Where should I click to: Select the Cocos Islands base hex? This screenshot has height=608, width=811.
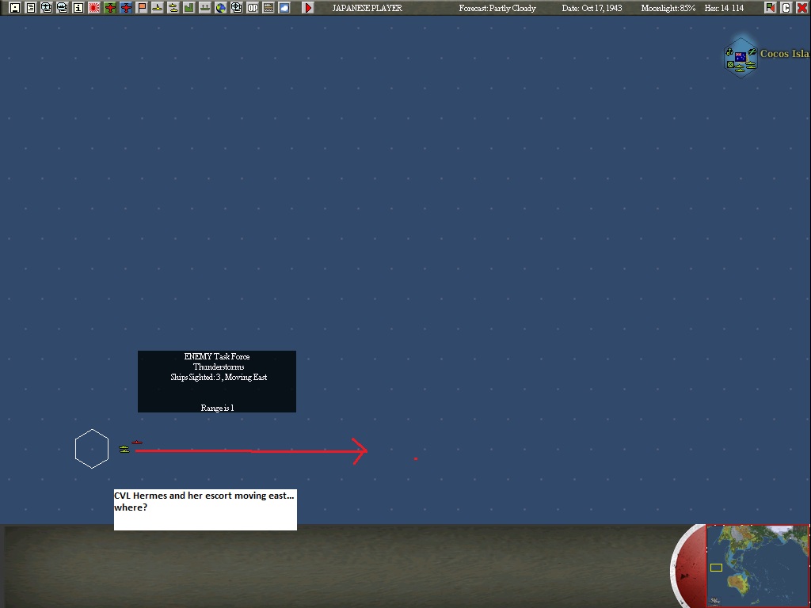click(741, 57)
